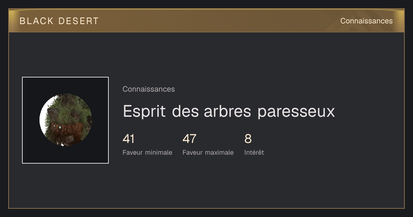Click the word paresseux in the title
Viewport: 413px width, 217px height.
[296, 112]
